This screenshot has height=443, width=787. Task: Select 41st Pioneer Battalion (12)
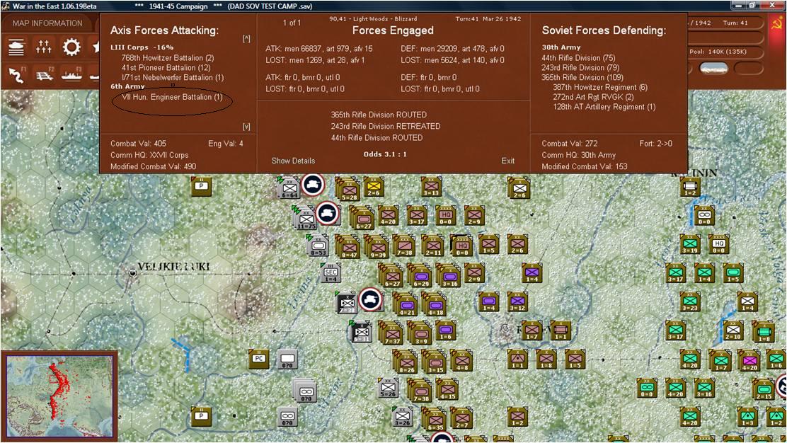click(x=166, y=67)
